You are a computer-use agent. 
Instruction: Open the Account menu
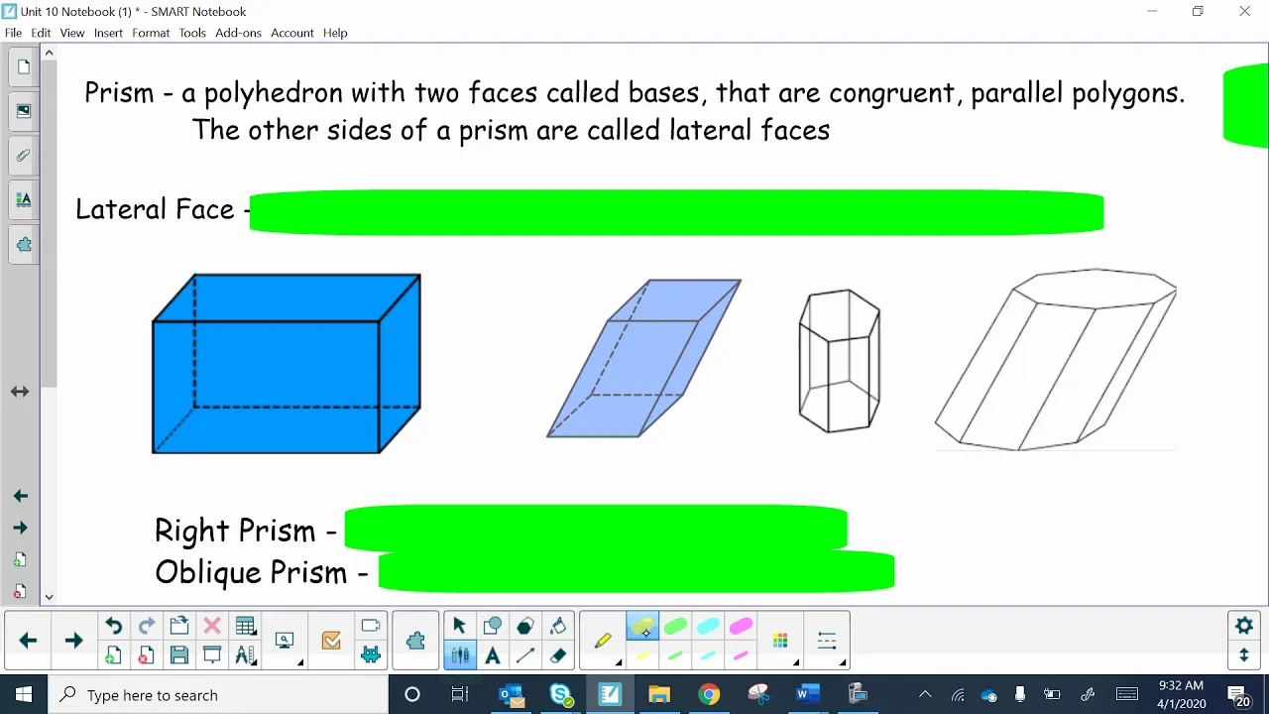(292, 33)
